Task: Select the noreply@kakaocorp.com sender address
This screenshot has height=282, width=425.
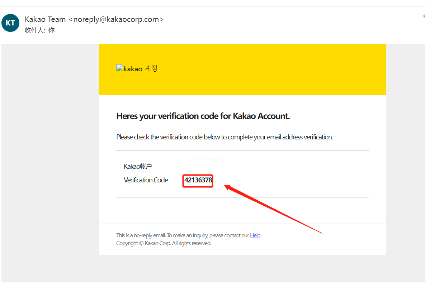Action: tap(116, 19)
